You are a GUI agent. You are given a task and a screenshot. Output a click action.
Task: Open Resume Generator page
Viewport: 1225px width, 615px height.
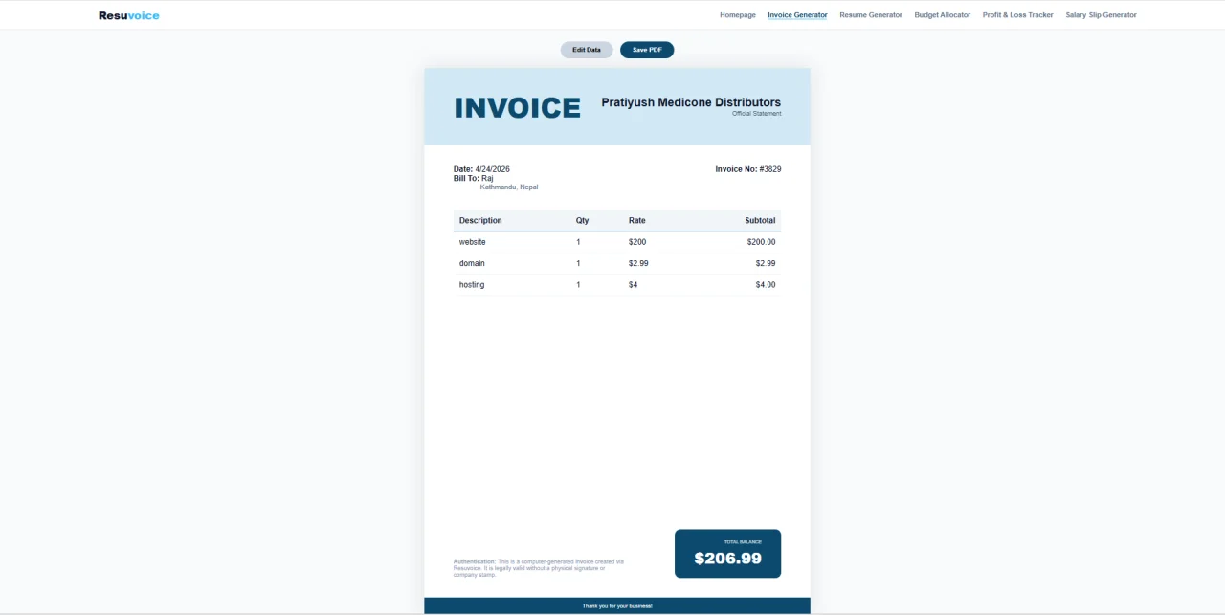871,15
